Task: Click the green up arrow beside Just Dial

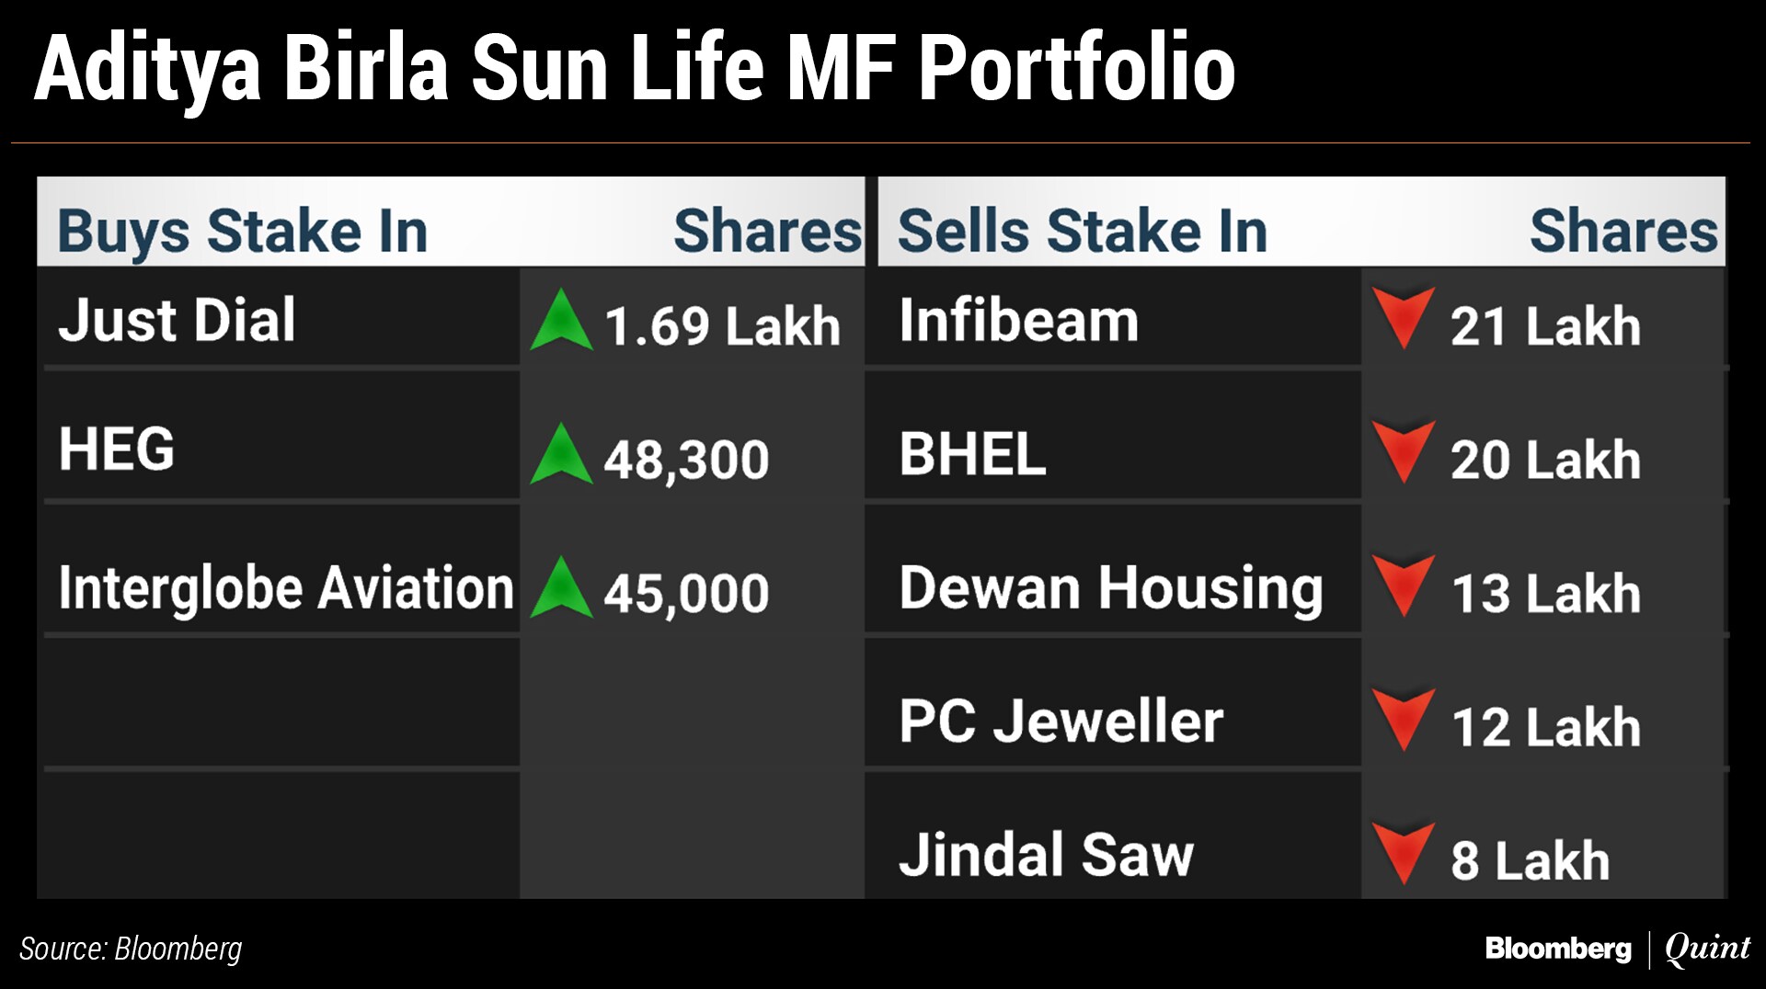Action: tap(561, 322)
